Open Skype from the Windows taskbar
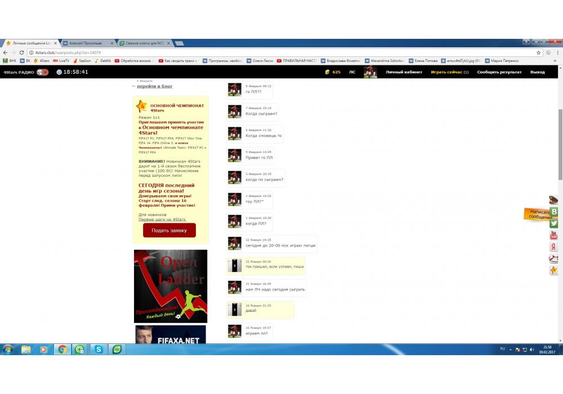Viewport: 563px width, 394px height. [99, 350]
